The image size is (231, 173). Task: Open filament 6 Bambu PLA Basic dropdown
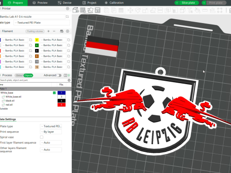(53, 50)
